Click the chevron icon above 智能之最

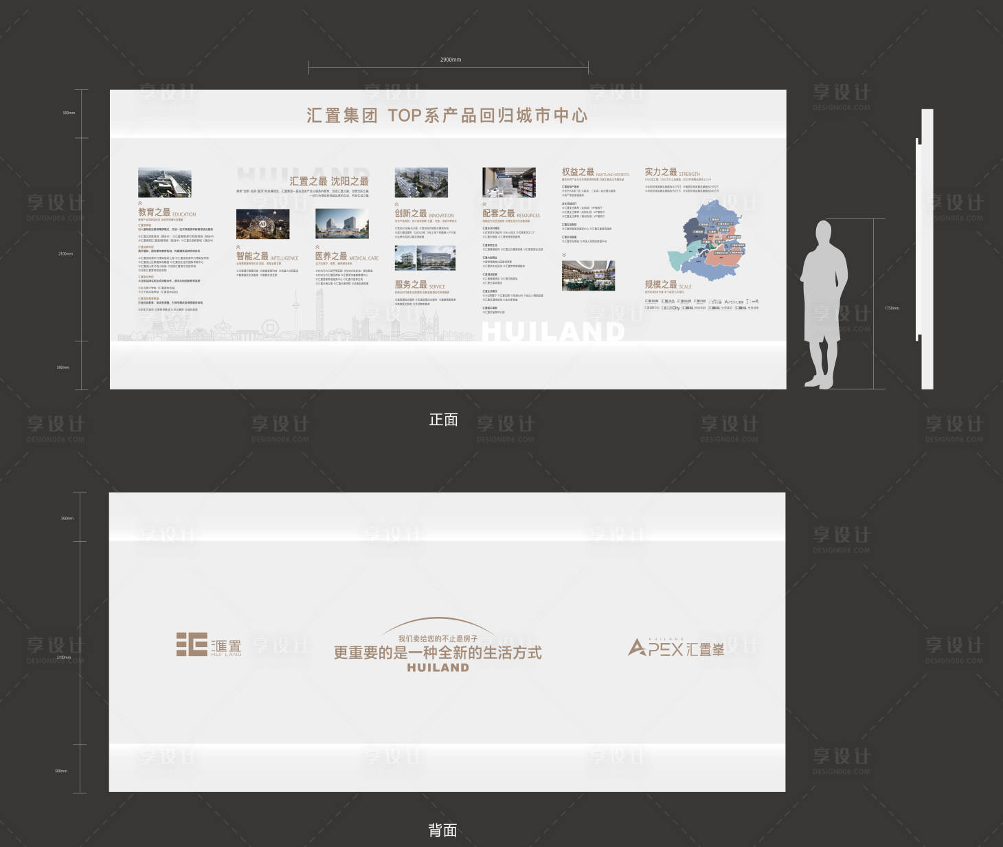click(x=238, y=247)
